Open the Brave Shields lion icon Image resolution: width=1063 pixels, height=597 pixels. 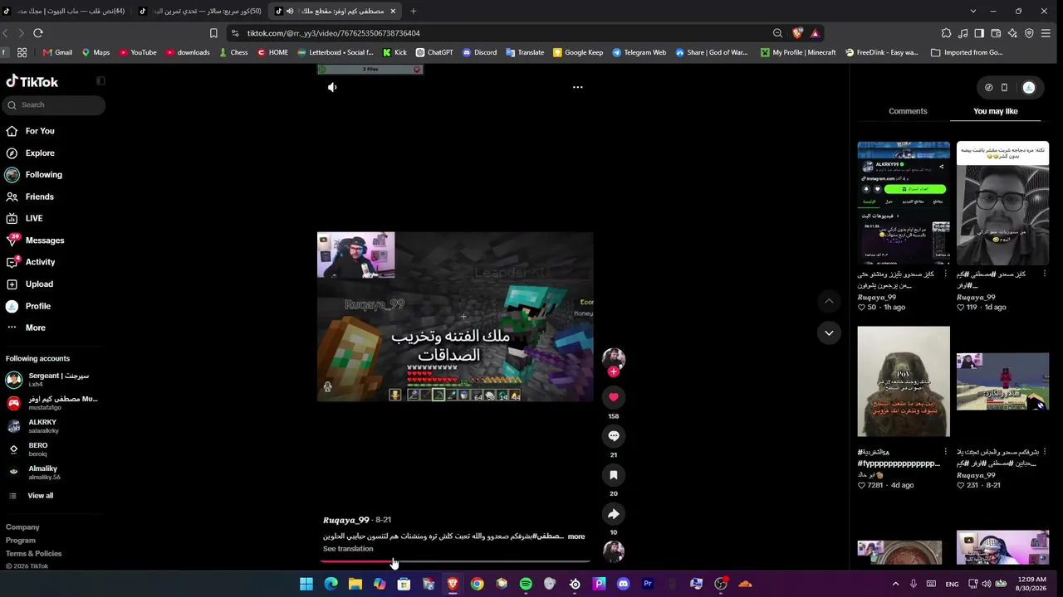[797, 33]
